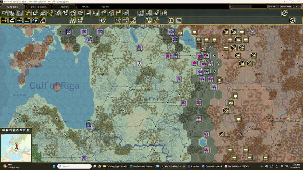
Task: Click the signpost location icon
Action: pos(103,13)
